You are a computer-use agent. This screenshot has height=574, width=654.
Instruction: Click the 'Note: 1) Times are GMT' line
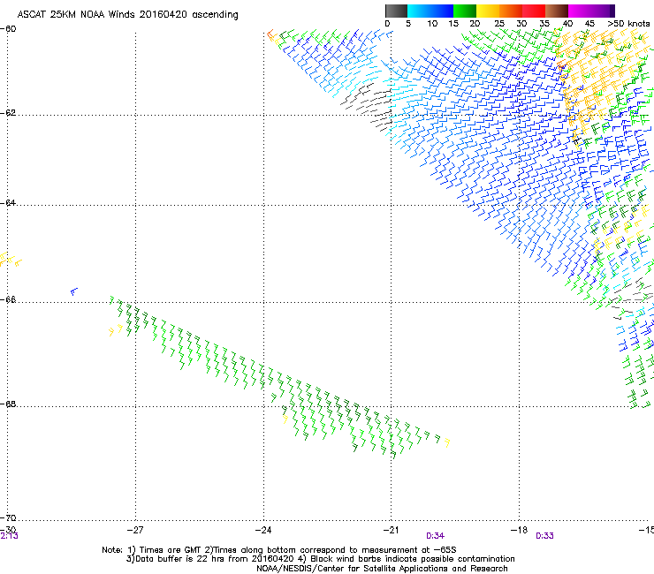point(278,550)
